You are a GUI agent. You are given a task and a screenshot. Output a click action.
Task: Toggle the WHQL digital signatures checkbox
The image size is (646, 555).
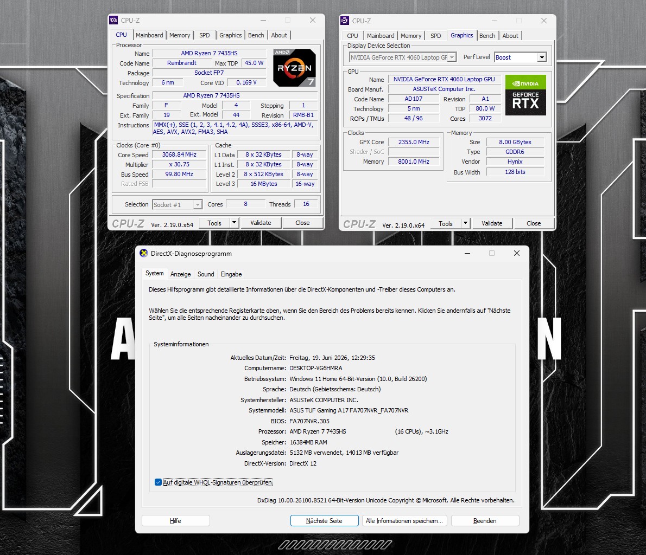point(158,482)
